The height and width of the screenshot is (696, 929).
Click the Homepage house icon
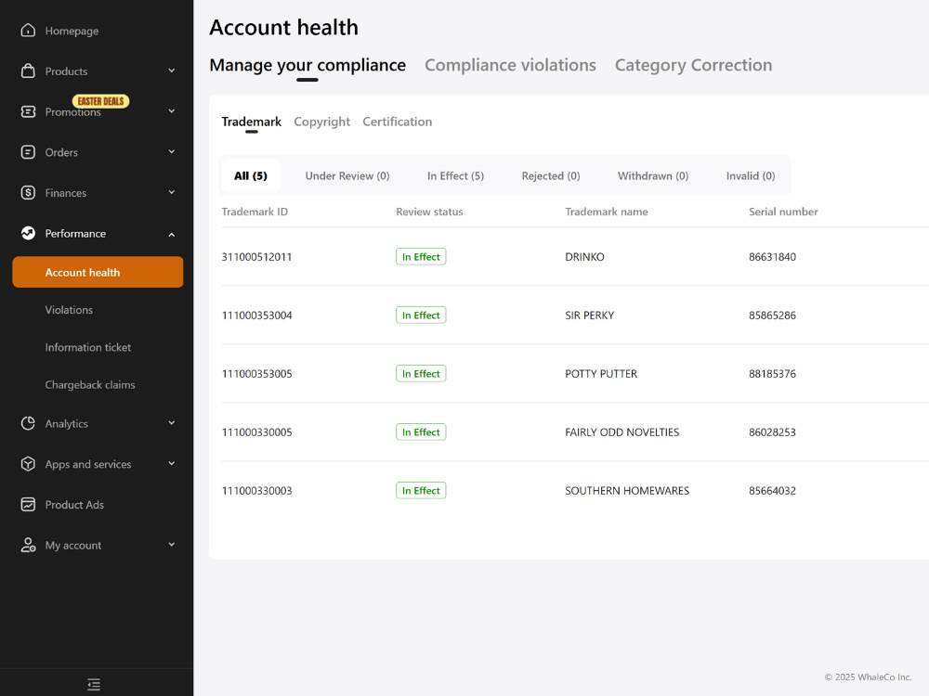click(x=28, y=31)
